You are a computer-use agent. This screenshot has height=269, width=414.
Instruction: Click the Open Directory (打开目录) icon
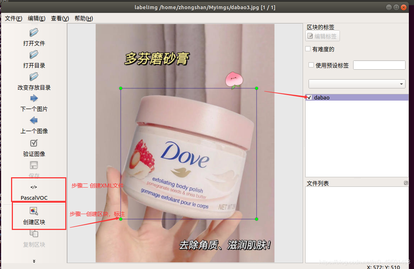(x=34, y=55)
